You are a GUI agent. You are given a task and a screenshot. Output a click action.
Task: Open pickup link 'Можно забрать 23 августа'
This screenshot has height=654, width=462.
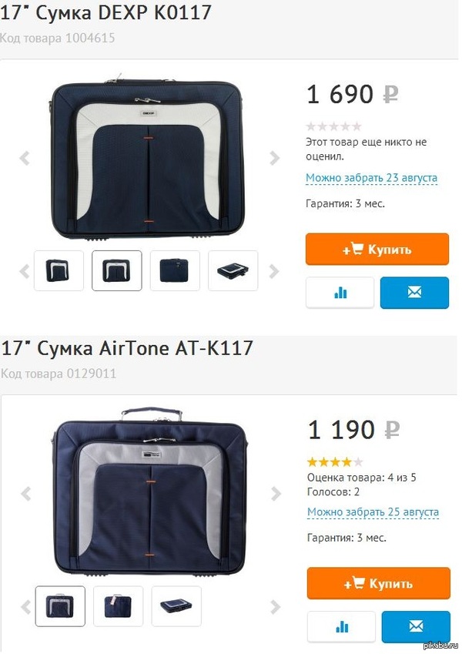[371, 178]
